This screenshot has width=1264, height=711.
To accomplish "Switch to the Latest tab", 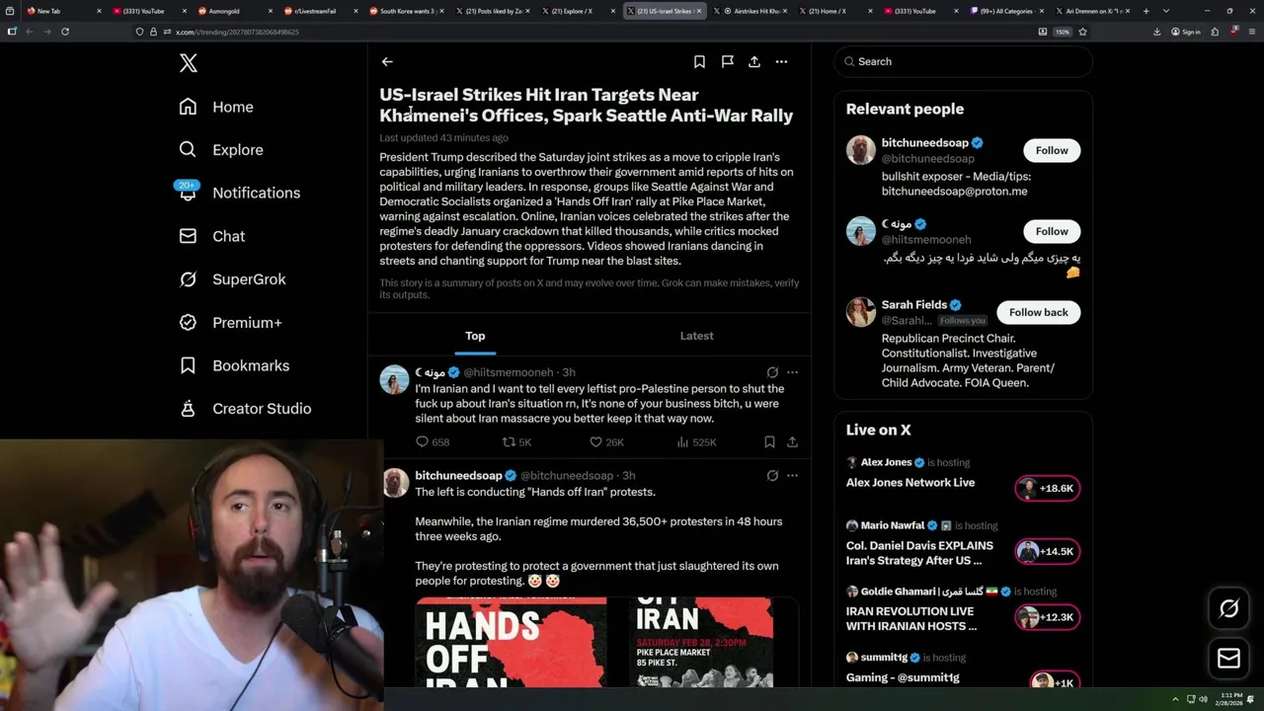I will (x=696, y=336).
